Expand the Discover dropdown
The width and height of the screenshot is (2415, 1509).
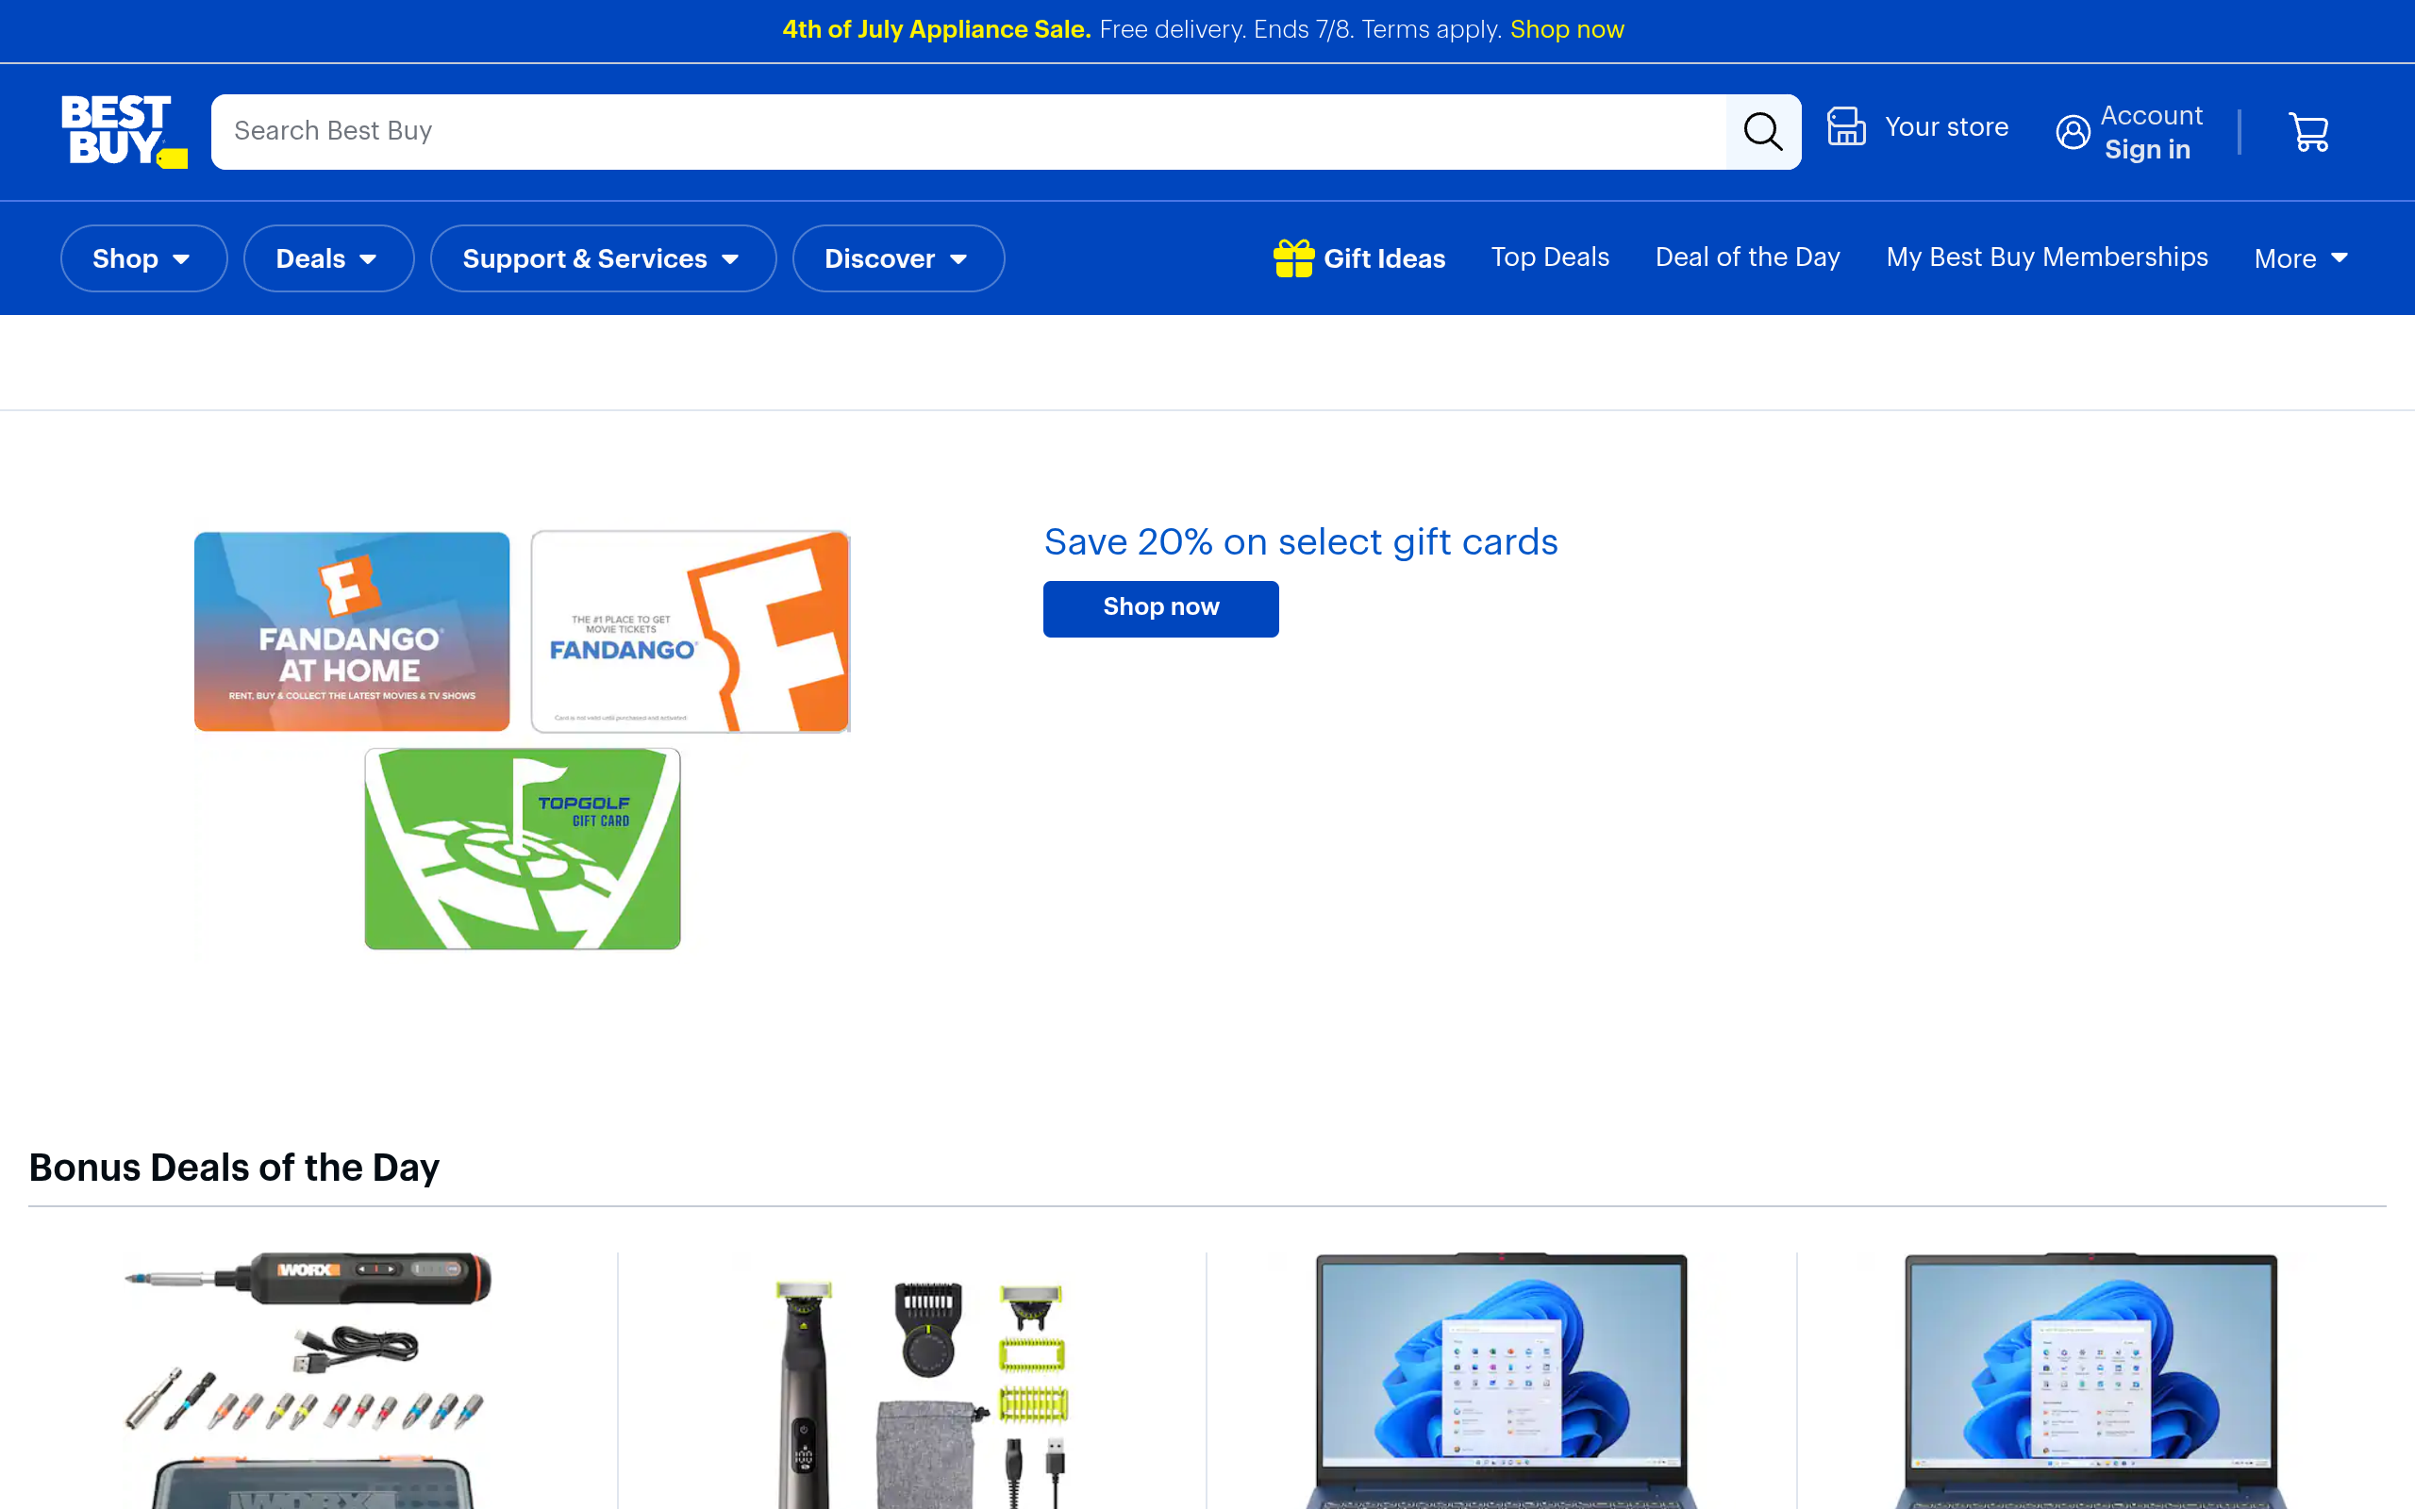coord(898,258)
